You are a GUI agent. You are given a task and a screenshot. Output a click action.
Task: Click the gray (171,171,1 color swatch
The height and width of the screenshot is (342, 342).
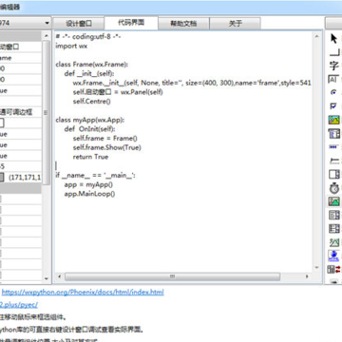(2, 177)
